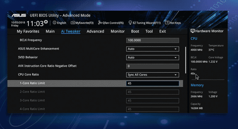Select the BCLK Frequency label
The height and width of the screenshot is (129, 238).
(31, 40)
